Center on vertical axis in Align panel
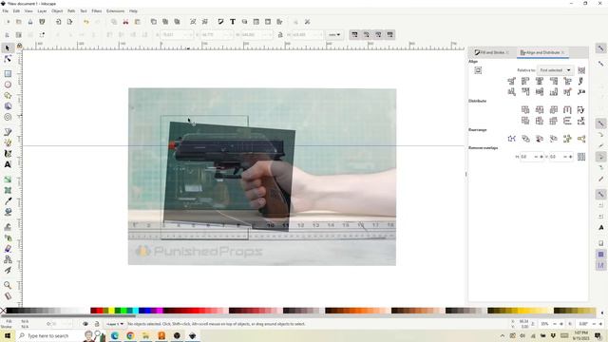The height and width of the screenshot is (342, 608). coord(540,81)
